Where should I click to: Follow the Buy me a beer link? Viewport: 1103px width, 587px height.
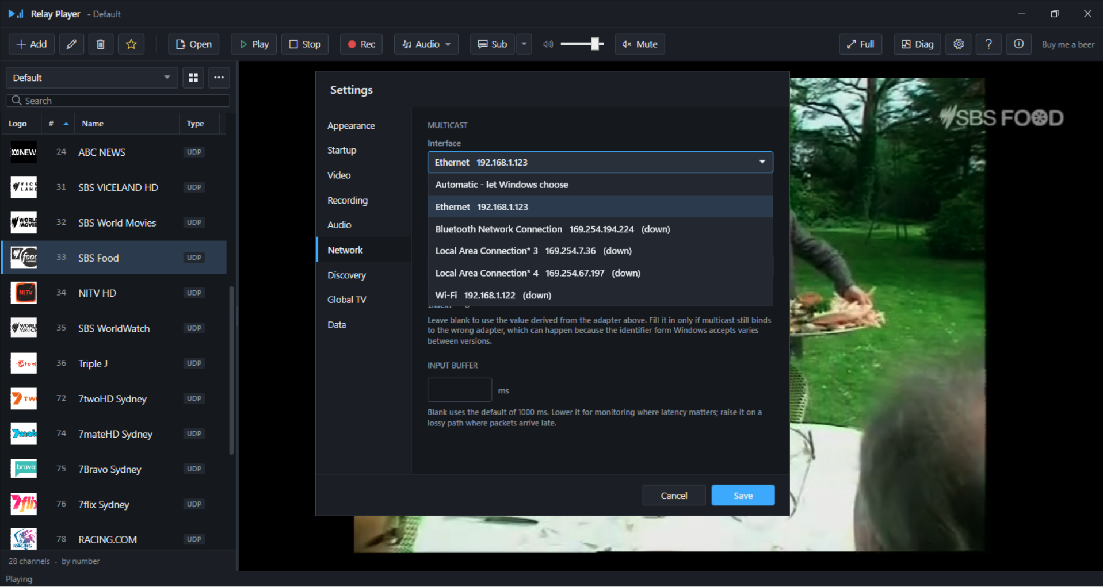click(1068, 44)
